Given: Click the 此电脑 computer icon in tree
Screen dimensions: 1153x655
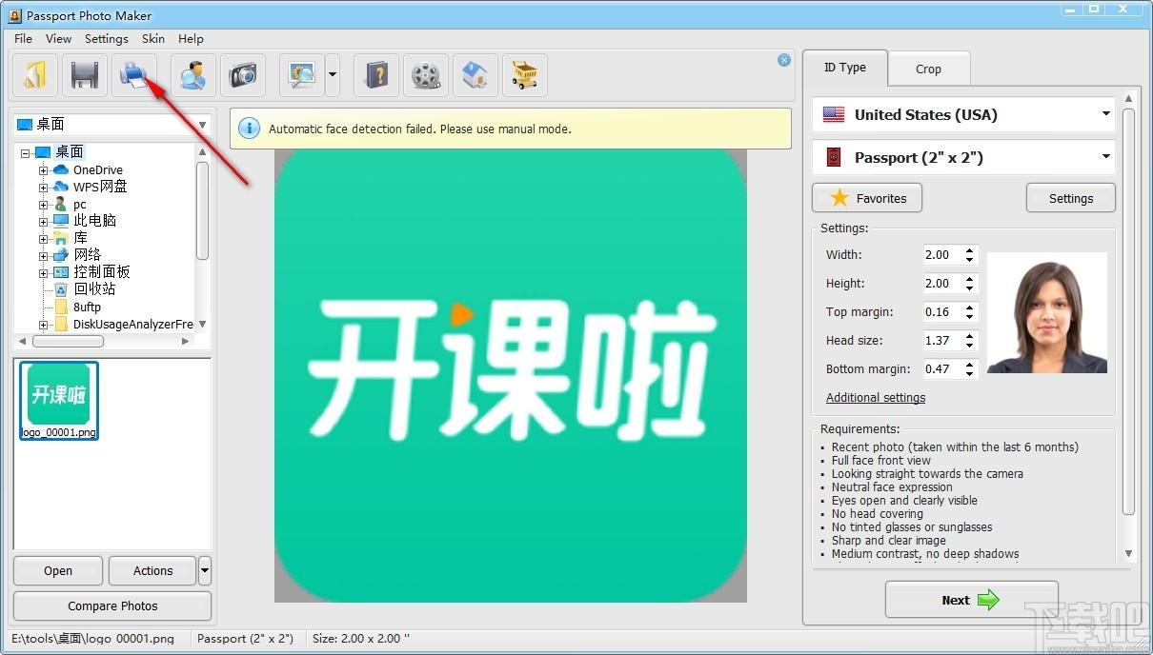Looking at the screenshot, I should point(61,221).
